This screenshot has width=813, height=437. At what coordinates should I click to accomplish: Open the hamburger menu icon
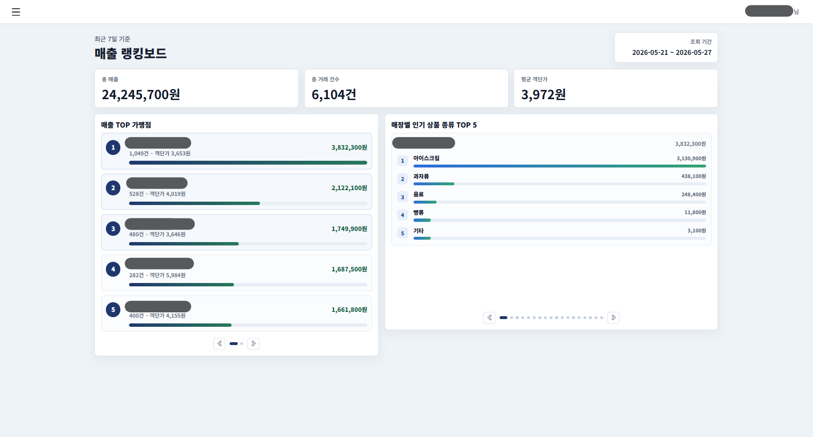click(16, 12)
